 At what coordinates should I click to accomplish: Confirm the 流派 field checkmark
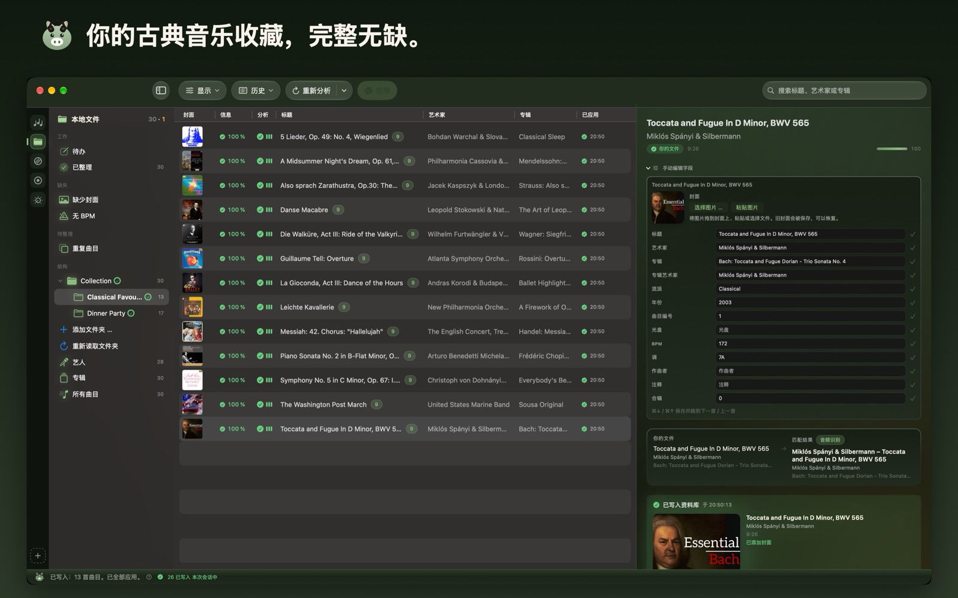pos(912,289)
